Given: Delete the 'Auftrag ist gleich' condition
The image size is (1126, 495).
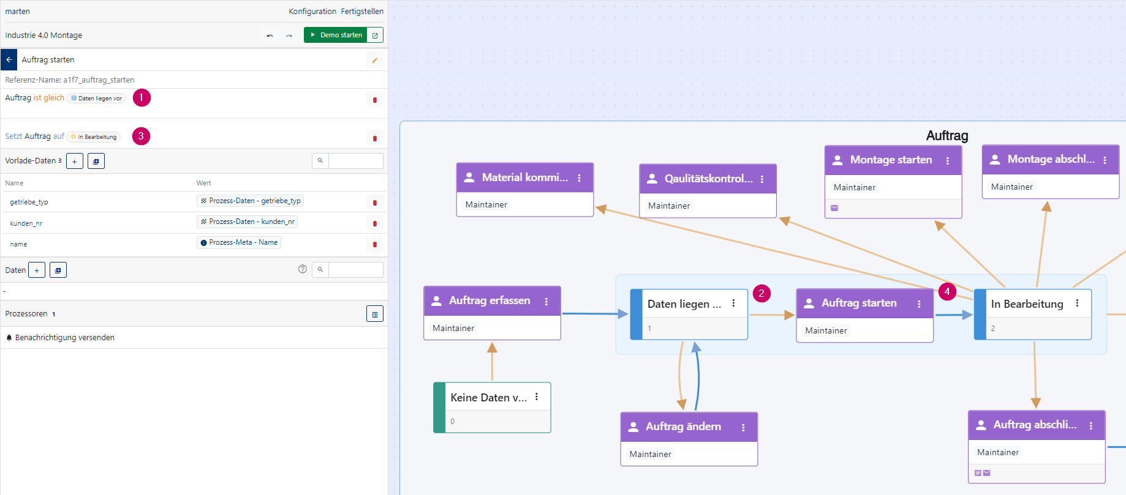Looking at the screenshot, I should (375, 100).
